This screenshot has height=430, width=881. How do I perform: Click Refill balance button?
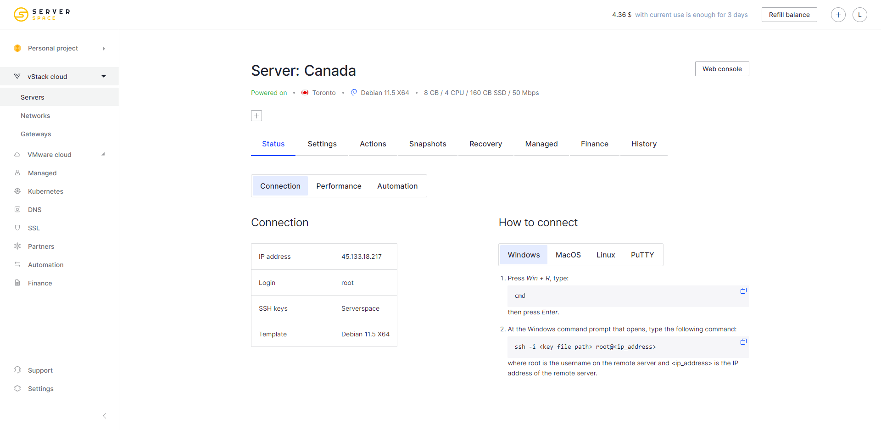[789, 15]
